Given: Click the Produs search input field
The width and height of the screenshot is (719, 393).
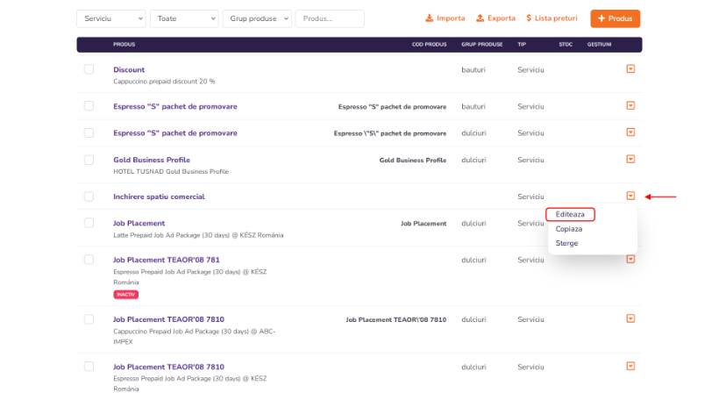Looking at the screenshot, I should coord(330,18).
